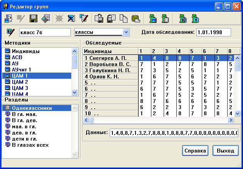Click the horizontal scrollbar thumb under the table
Image resolution: width=243 pixels, height=169 pixels.
(91, 120)
